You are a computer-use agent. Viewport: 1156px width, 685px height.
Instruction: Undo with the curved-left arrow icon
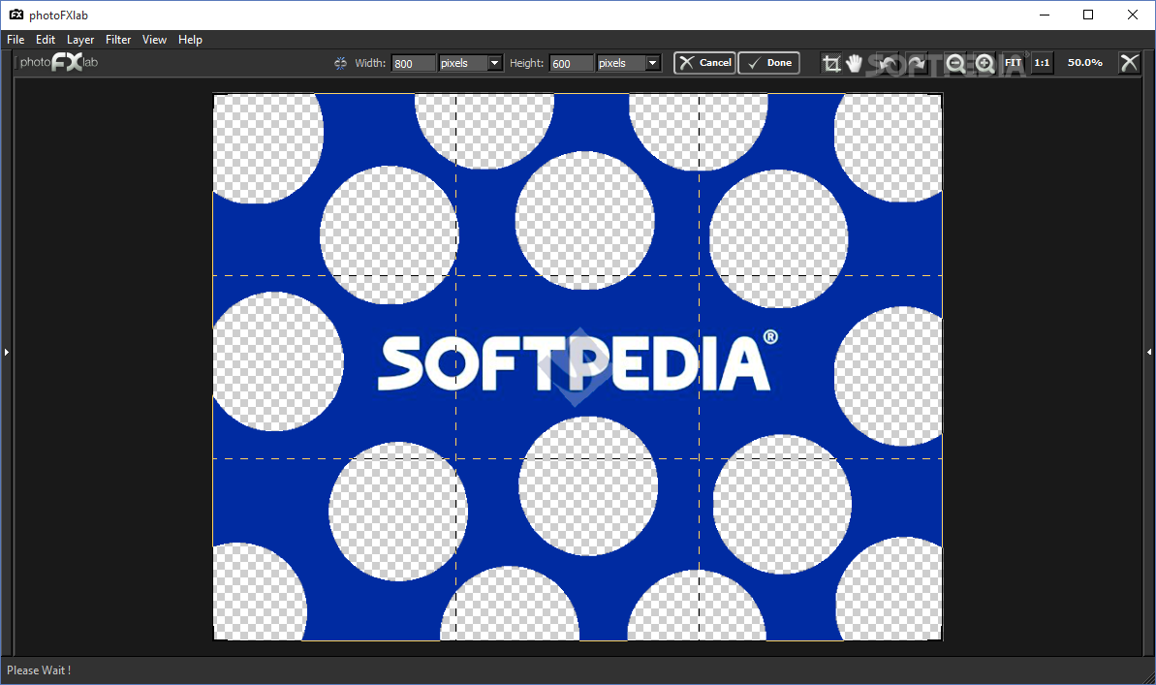(x=888, y=63)
